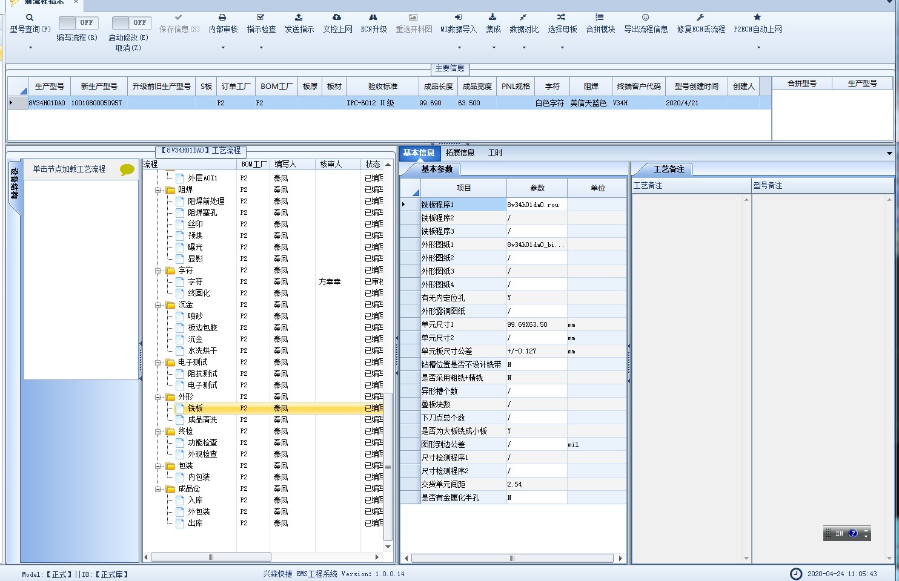
Task: Switch to the 基本信息 tab
Action: coord(419,153)
